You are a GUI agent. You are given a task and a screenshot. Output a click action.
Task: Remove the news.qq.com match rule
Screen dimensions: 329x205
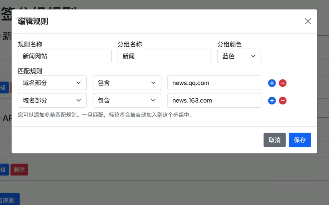(282, 83)
